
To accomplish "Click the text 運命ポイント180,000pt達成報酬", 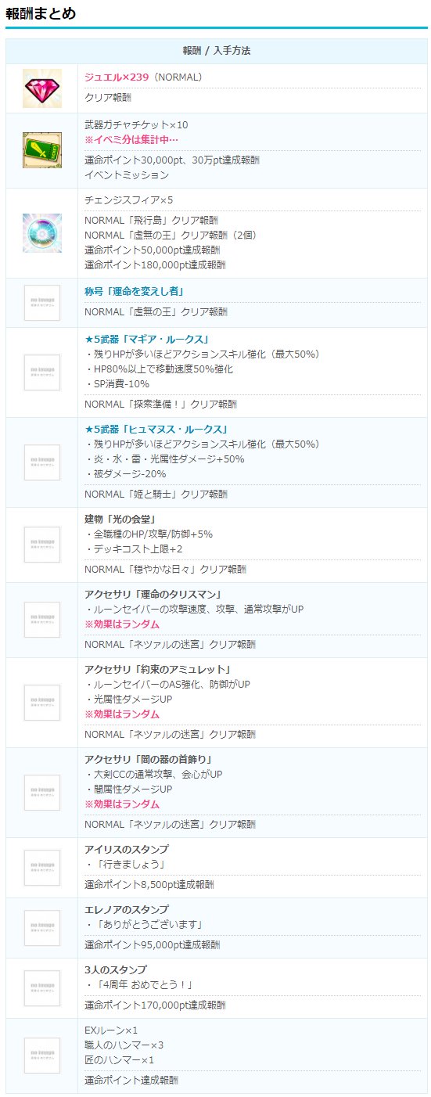I will pyautogui.click(x=156, y=265).
